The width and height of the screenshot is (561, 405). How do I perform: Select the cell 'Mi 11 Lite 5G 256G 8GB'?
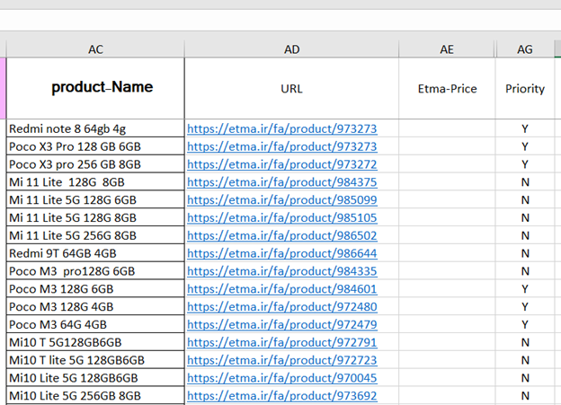[95, 235]
